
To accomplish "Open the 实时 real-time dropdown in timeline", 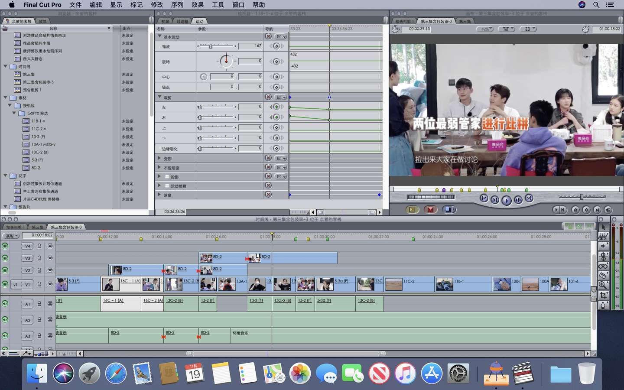I will click(x=11, y=236).
